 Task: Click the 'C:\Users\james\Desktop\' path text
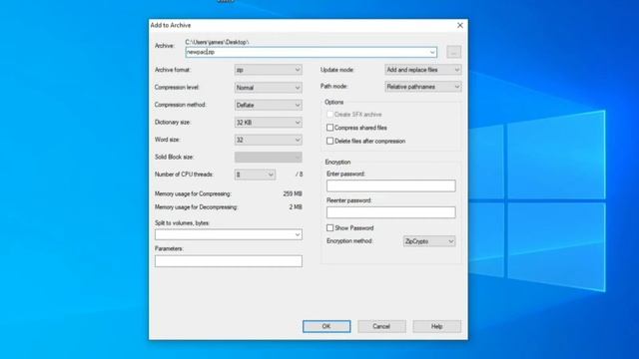[217, 42]
